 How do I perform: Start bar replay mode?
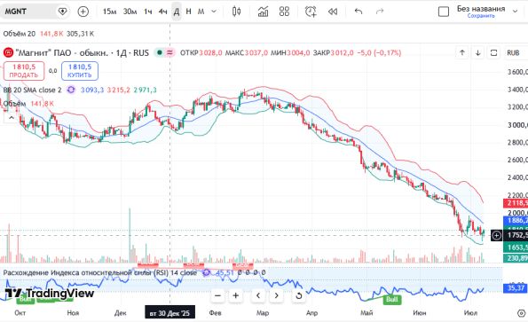333,12
